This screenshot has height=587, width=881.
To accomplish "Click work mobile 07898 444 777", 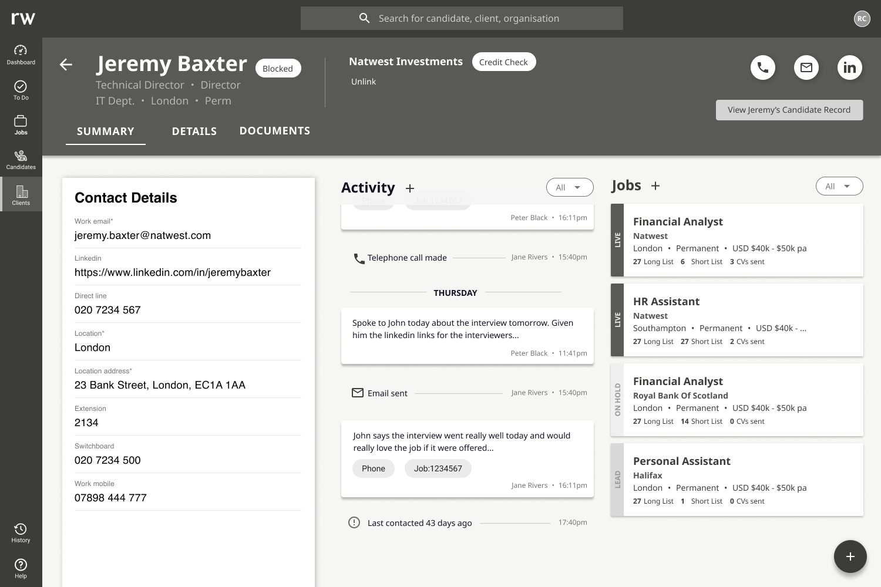I will [110, 498].
